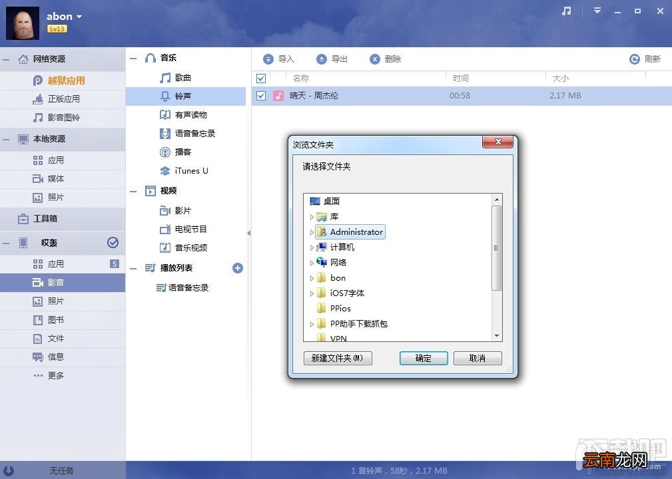Click 取消 cancel button
The height and width of the screenshot is (479, 672).
point(478,359)
